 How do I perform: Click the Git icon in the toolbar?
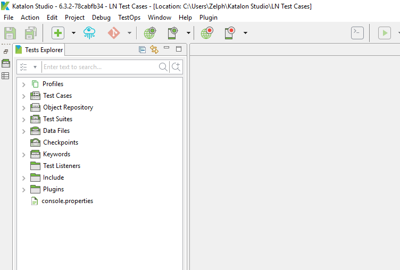click(x=114, y=33)
